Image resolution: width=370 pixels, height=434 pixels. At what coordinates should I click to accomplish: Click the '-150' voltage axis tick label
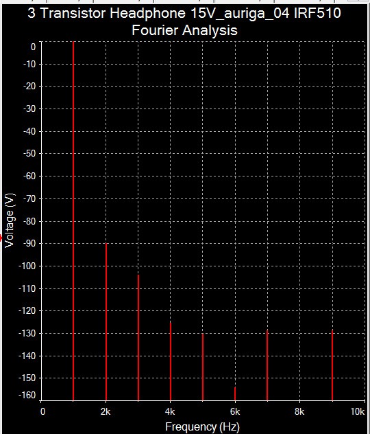(x=27, y=378)
